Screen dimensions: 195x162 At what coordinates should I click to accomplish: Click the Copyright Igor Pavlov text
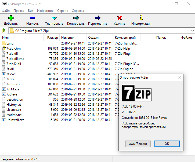145,118
